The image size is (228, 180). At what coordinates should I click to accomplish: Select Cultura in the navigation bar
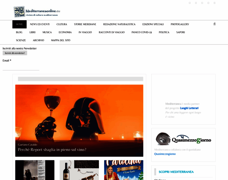(x=62, y=24)
